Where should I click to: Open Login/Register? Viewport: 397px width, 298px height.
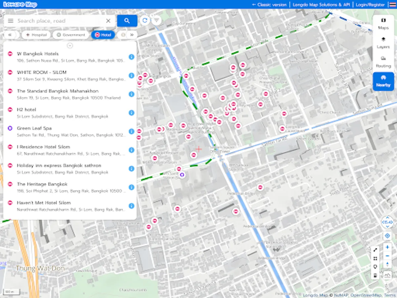pos(370,5)
